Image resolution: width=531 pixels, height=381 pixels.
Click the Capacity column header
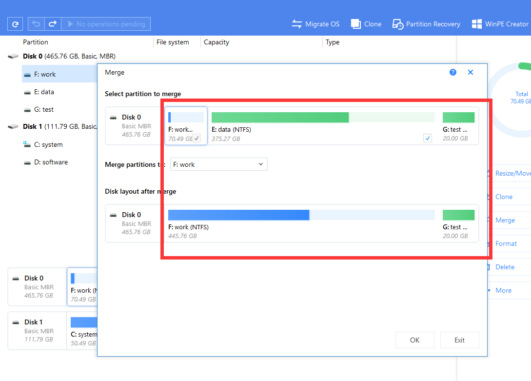216,42
